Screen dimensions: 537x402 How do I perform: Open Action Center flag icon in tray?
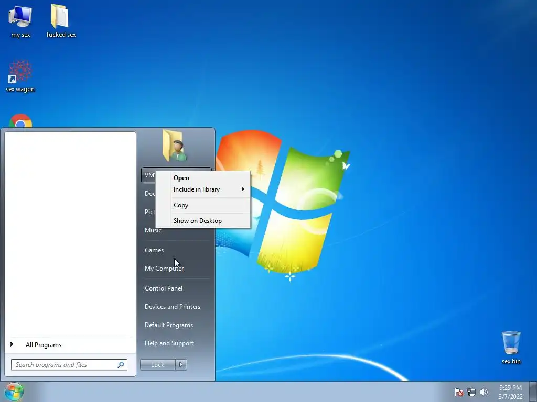459,392
